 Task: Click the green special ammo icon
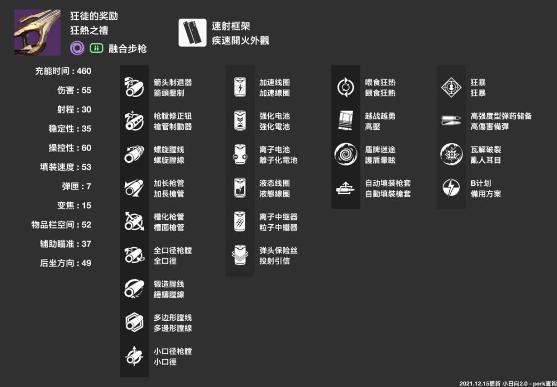[97, 49]
